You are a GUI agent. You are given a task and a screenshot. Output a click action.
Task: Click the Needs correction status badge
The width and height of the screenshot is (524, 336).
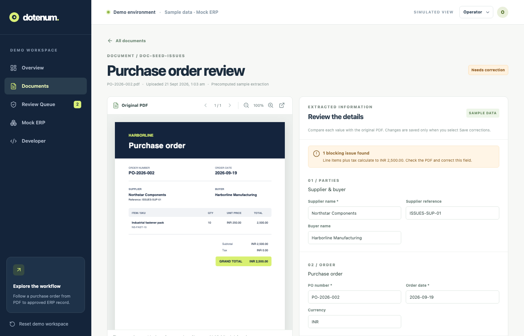[x=488, y=70]
